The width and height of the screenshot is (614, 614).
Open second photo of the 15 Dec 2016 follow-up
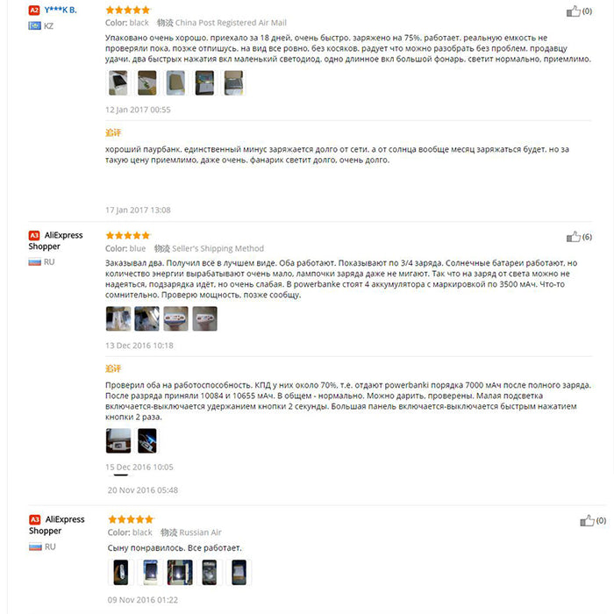click(147, 441)
